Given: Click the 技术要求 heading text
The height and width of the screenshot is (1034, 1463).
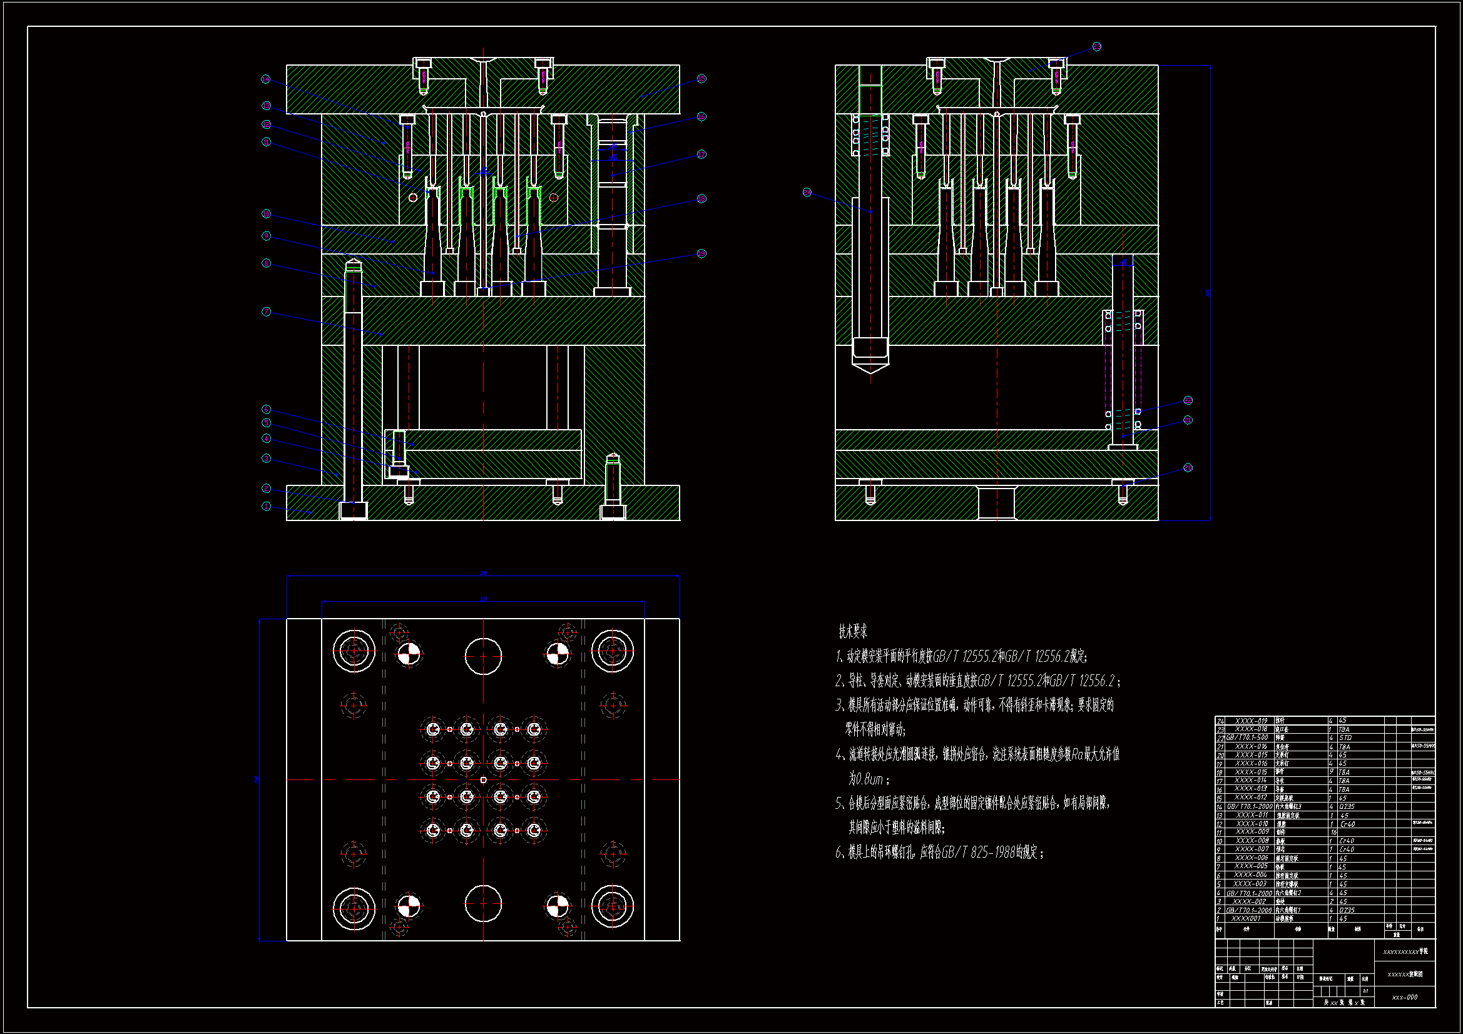Looking at the screenshot, I should tap(852, 631).
